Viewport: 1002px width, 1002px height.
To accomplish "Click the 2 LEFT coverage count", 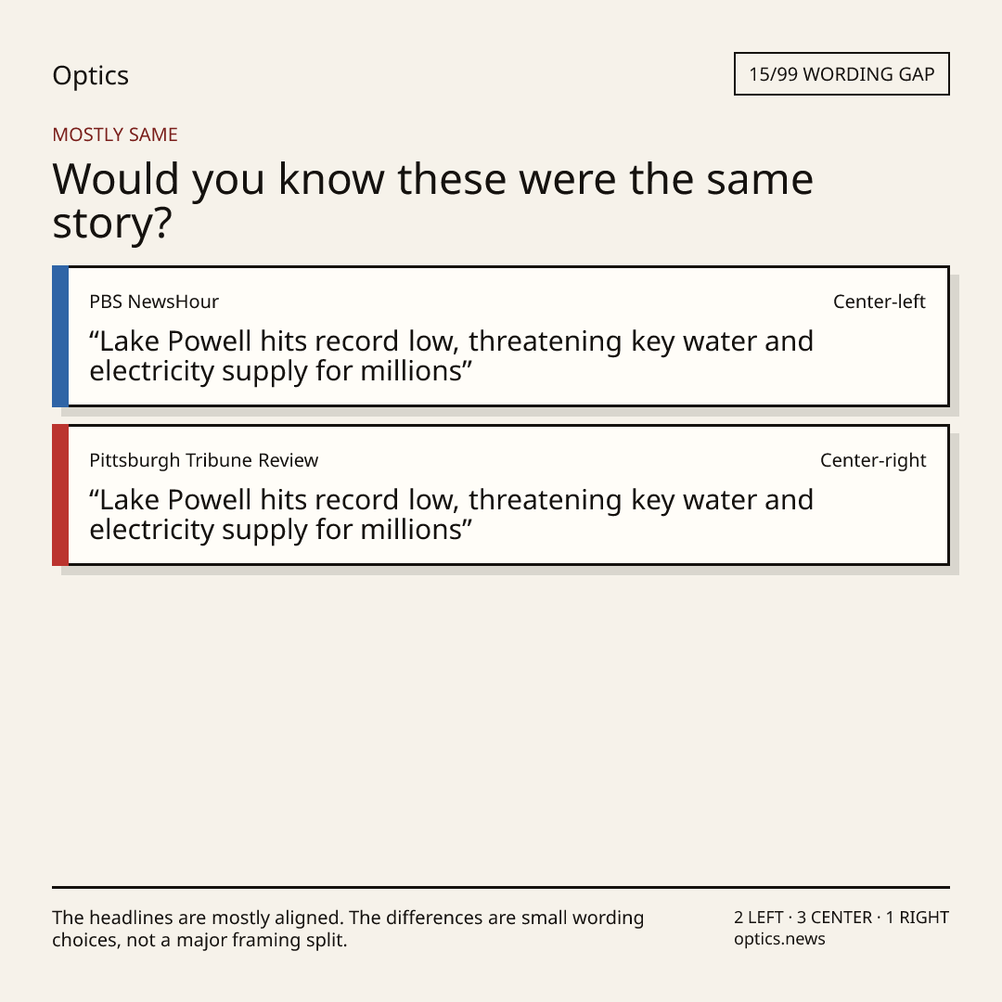I will click(x=759, y=917).
